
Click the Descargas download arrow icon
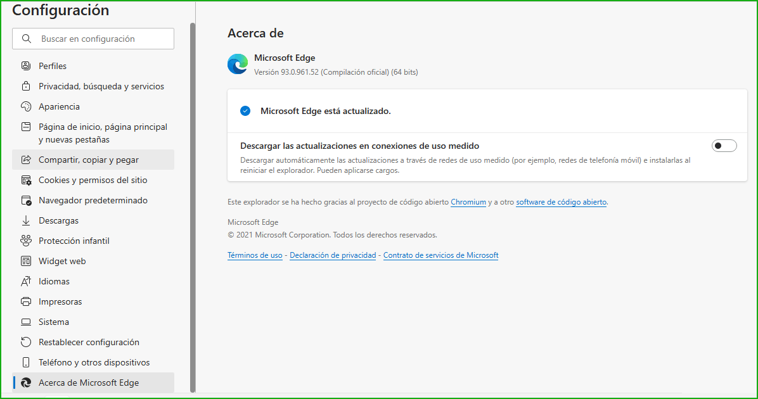pos(26,221)
